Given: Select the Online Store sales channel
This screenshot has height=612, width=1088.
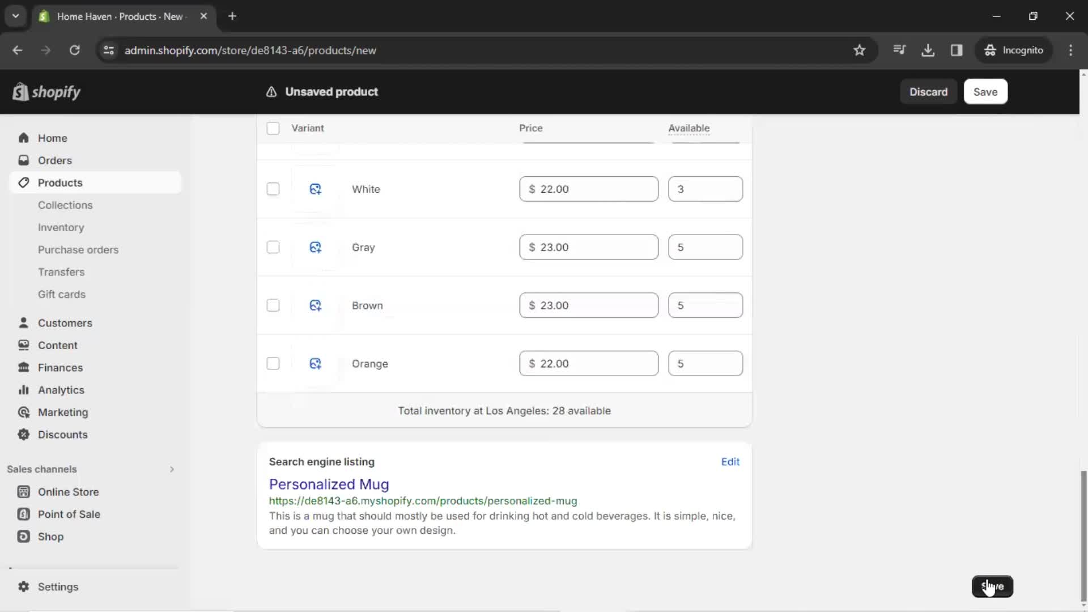Looking at the screenshot, I should pyautogui.click(x=68, y=492).
